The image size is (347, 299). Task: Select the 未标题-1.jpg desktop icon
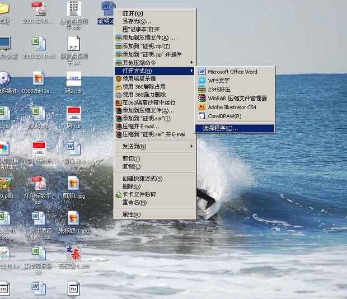(73, 218)
